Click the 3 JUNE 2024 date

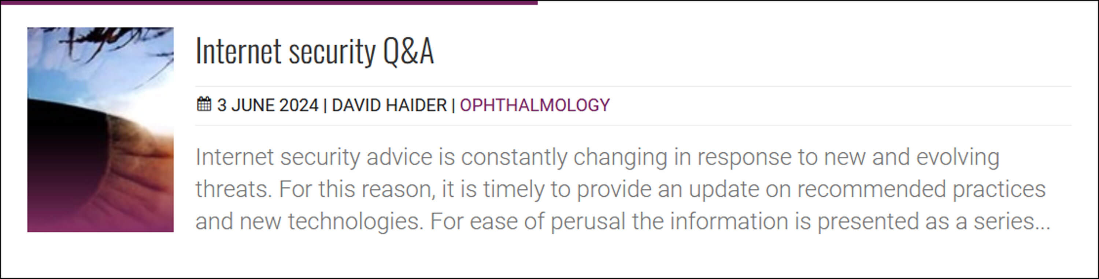pyautogui.click(x=267, y=105)
